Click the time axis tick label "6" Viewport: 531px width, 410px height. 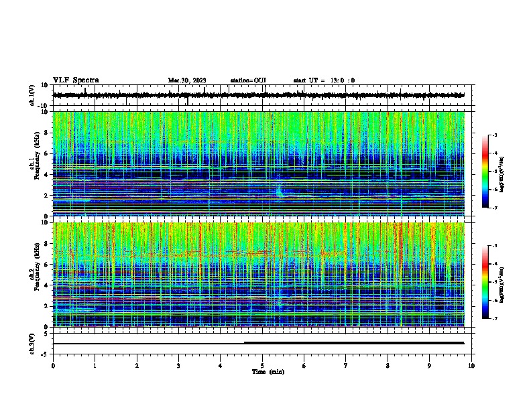304,366
